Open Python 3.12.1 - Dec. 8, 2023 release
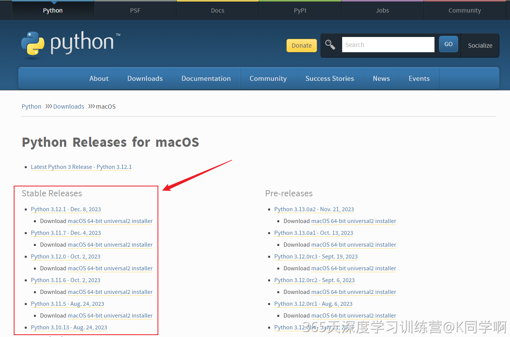 point(66,209)
